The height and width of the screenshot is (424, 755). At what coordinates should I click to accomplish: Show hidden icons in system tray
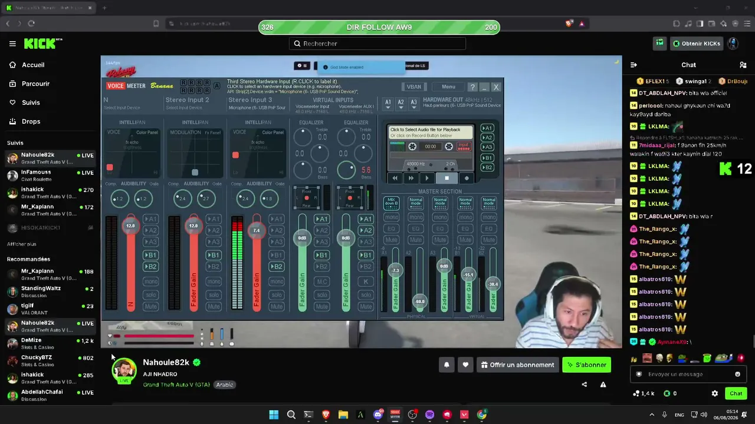click(x=652, y=415)
